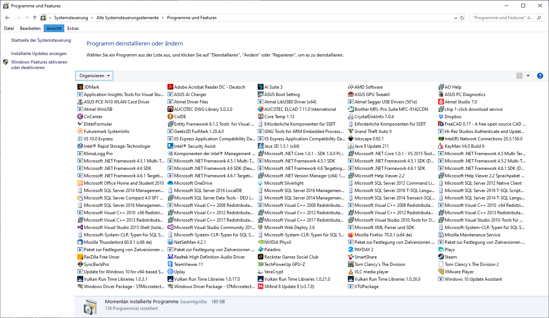This screenshot has width=549, height=318.
Task: Select Paladins entry
Action: click(269, 250)
